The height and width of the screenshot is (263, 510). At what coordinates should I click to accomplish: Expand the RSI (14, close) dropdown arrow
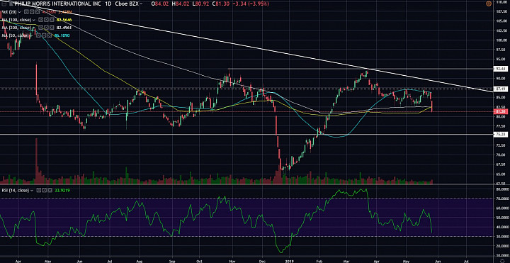click(32, 191)
